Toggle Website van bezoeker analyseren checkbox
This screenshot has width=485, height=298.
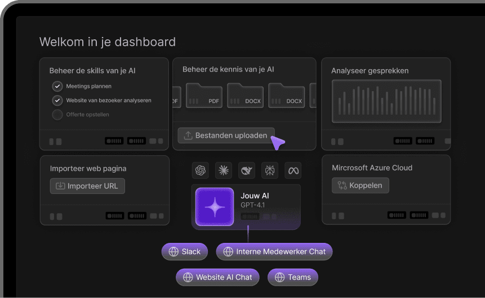click(x=57, y=101)
